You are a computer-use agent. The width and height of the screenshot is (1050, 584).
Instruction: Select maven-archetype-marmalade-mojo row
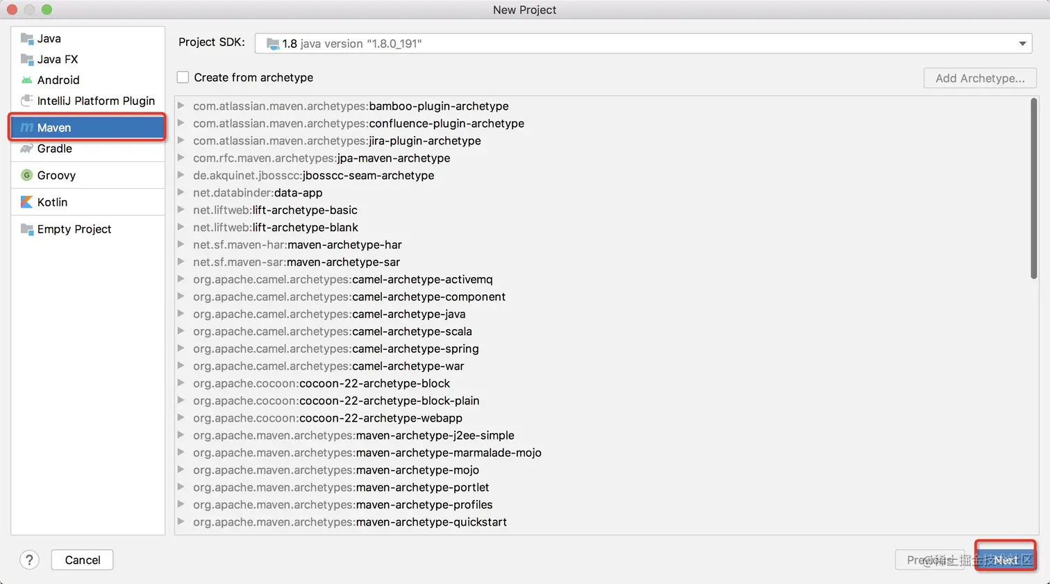601,453
